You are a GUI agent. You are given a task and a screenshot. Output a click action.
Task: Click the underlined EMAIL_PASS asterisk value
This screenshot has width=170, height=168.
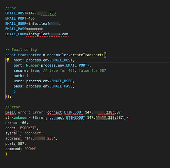pos(36,29)
